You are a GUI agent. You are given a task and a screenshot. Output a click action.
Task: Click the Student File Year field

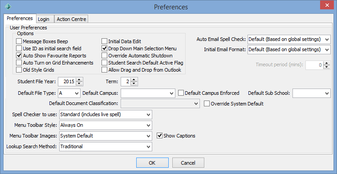point(67,81)
